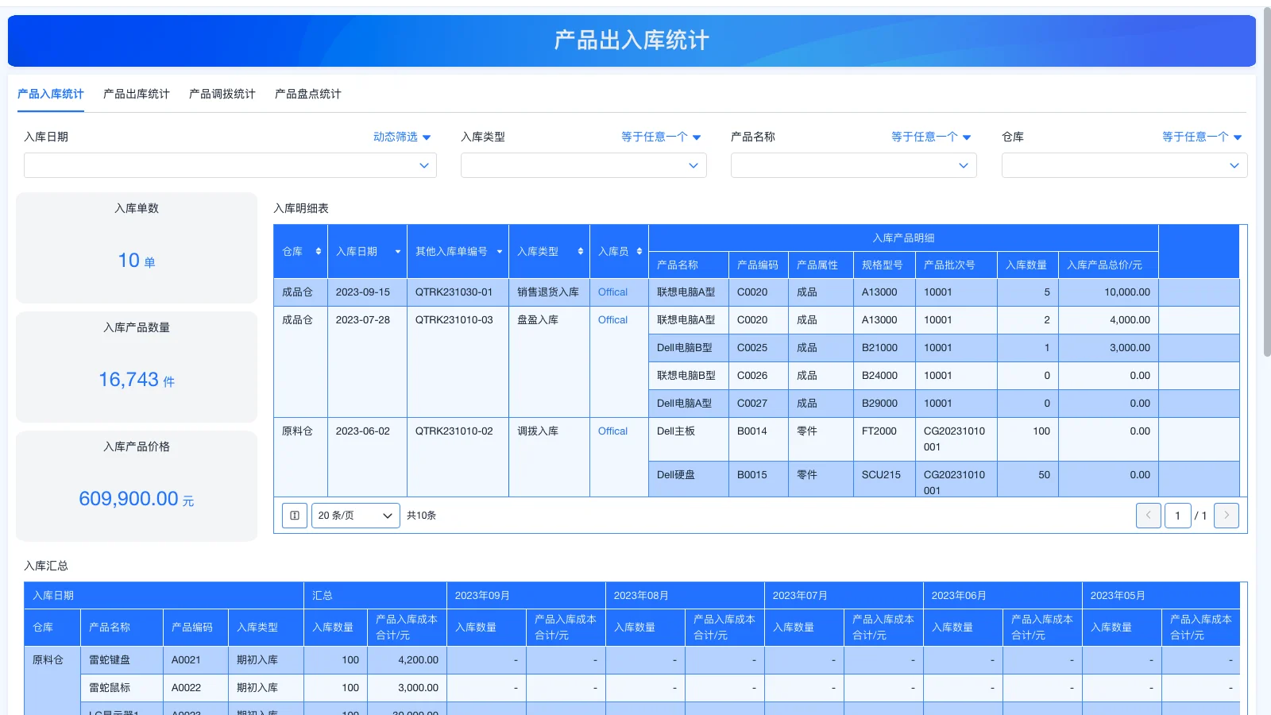
Task: Switch to the 产品出库统计 tab
Action: [135, 93]
